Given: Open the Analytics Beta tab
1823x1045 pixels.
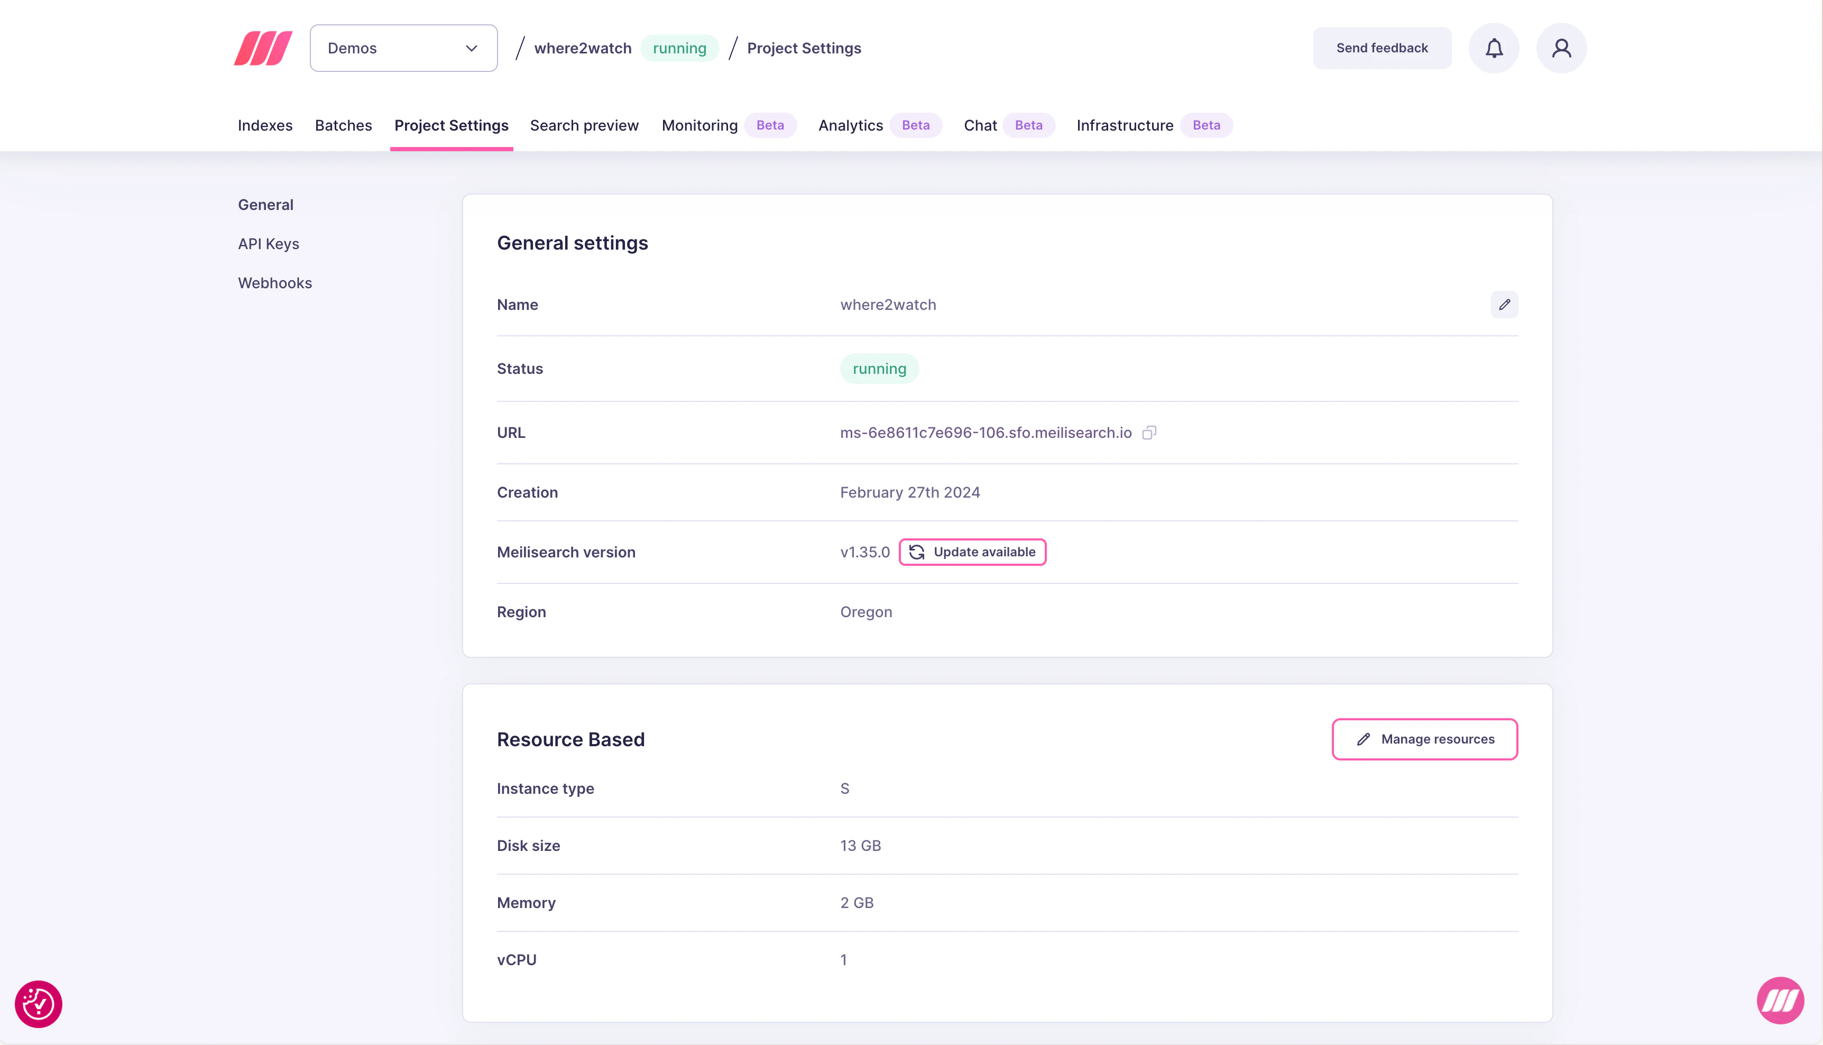Looking at the screenshot, I should [x=850, y=125].
